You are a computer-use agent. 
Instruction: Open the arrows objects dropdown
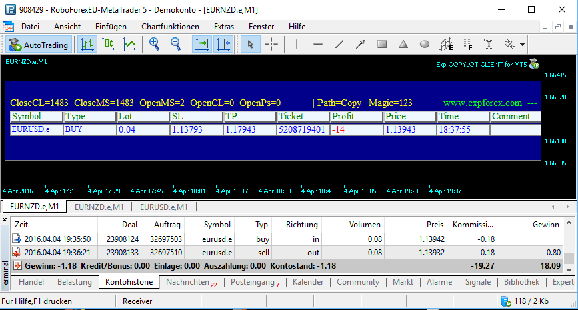coord(522,45)
